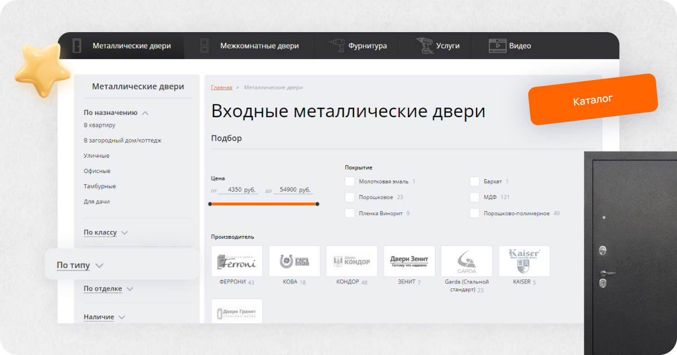This screenshot has width=677, height=355.
Task: Click the interior doors icon in navbar
Action: 204,46
